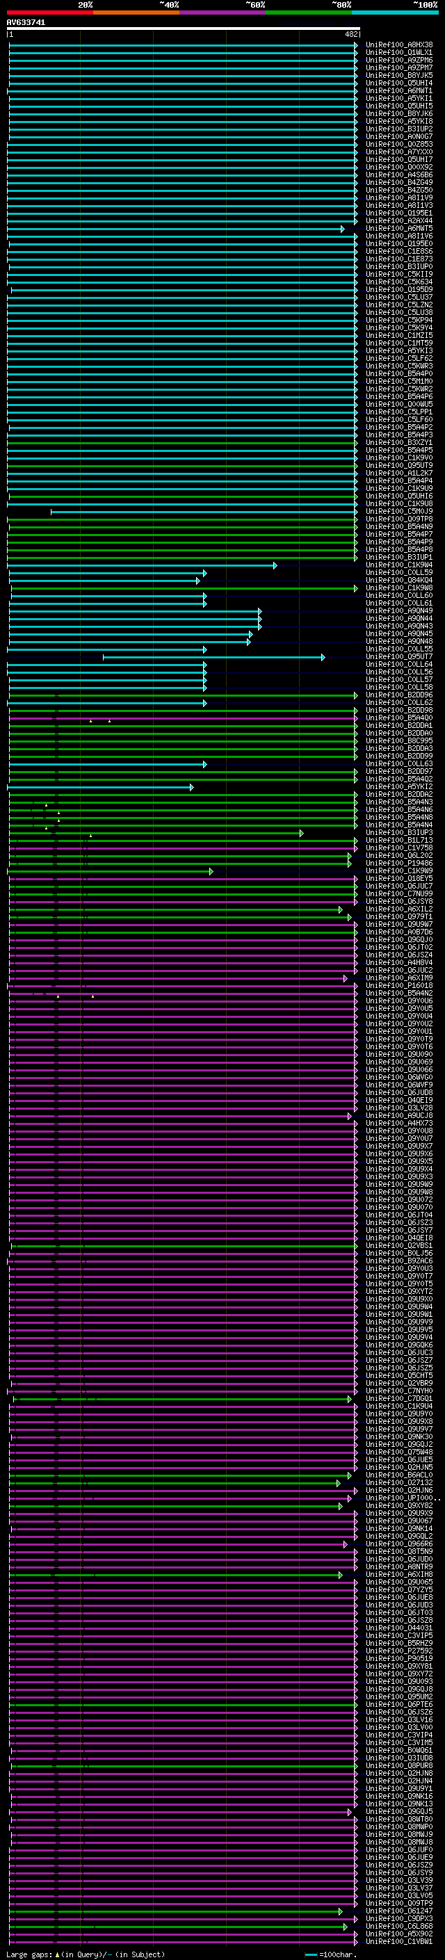Image resolution: width=445 pixels, height=1960 pixels.
Task: Click the green ~80% identity legend segment
Action: click(x=309, y=13)
